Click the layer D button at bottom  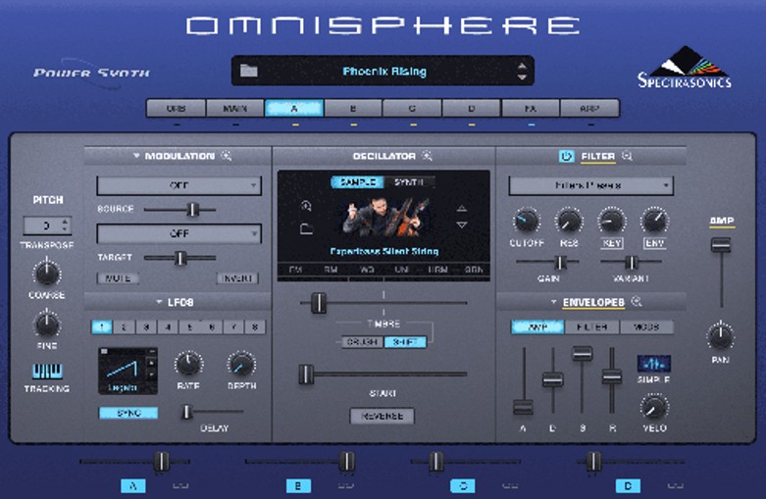628,486
